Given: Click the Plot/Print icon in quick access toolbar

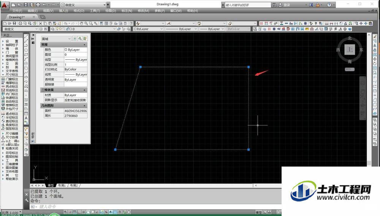Looking at the screenshot, I should tap(38, 5).
